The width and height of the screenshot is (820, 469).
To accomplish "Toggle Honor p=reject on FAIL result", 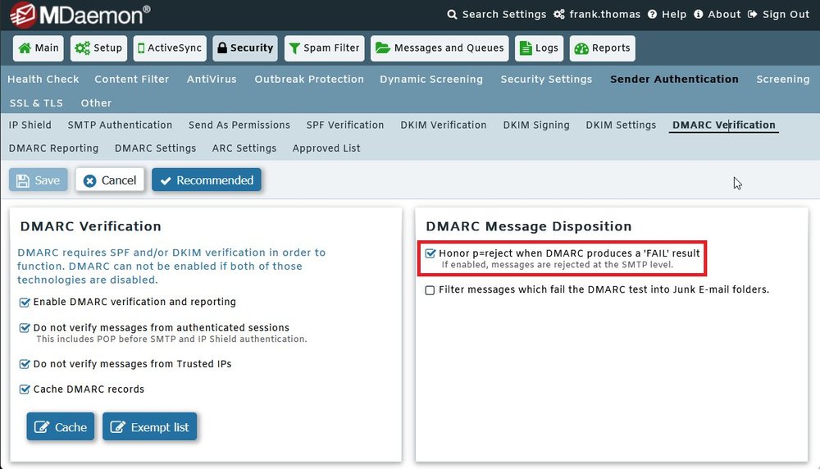I will click(x=430, y=253).
